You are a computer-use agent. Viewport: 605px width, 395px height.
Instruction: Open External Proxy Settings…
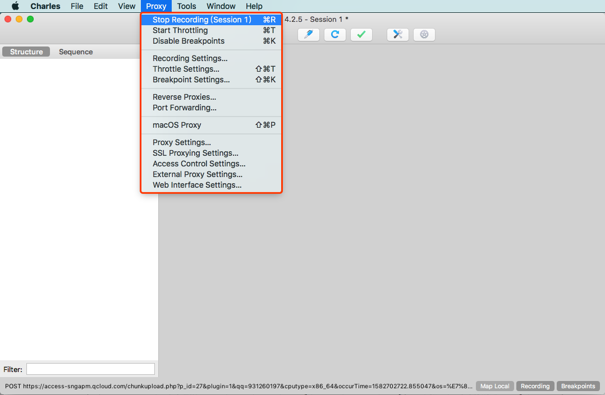pyautogui.click(x=211, y=174)
